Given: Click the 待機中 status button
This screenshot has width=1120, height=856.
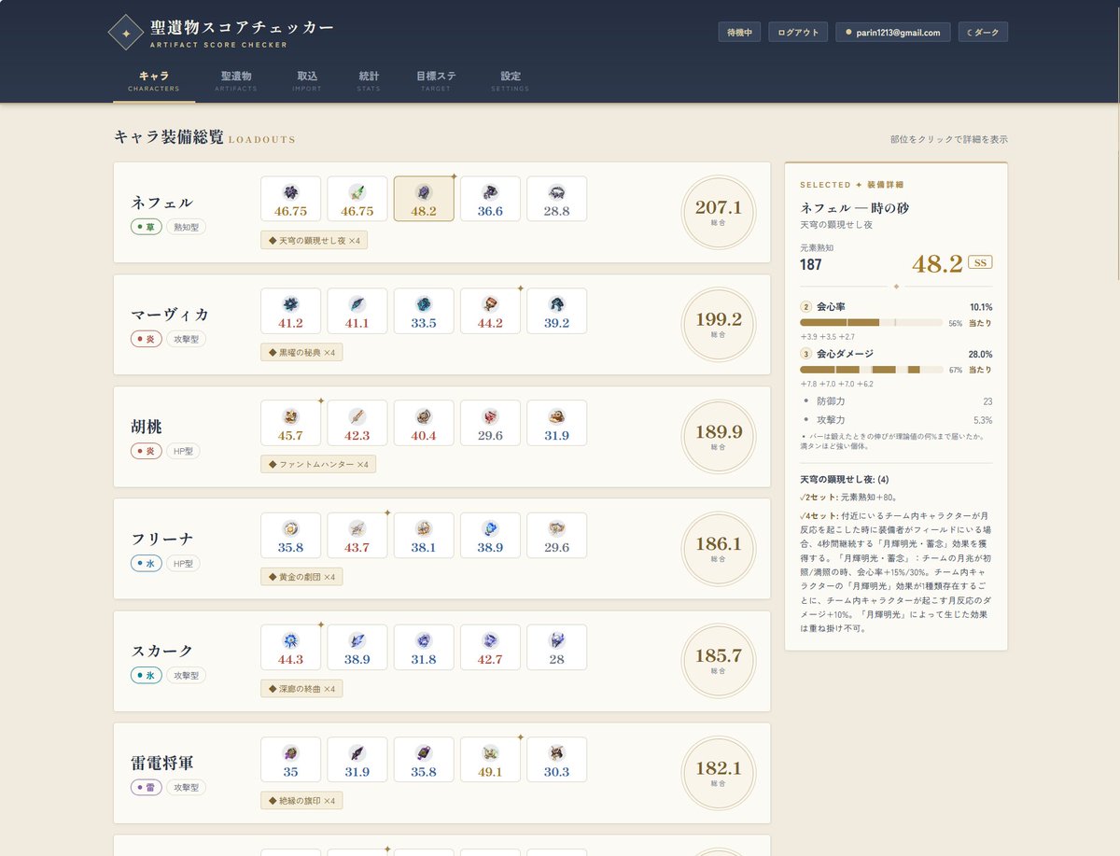Looking at the screenshot, I should click(740, 33).
